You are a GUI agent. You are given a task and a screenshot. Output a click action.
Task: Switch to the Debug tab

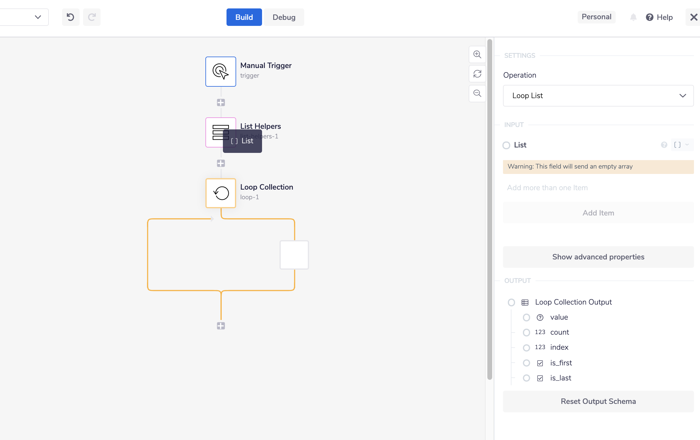(284, 17)
